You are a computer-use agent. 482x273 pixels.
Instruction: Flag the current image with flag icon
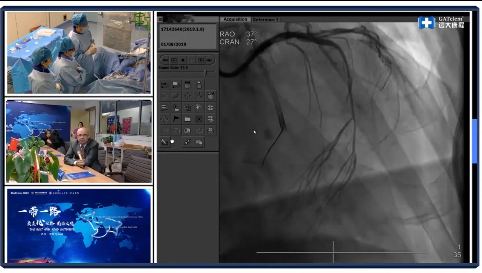176,119
